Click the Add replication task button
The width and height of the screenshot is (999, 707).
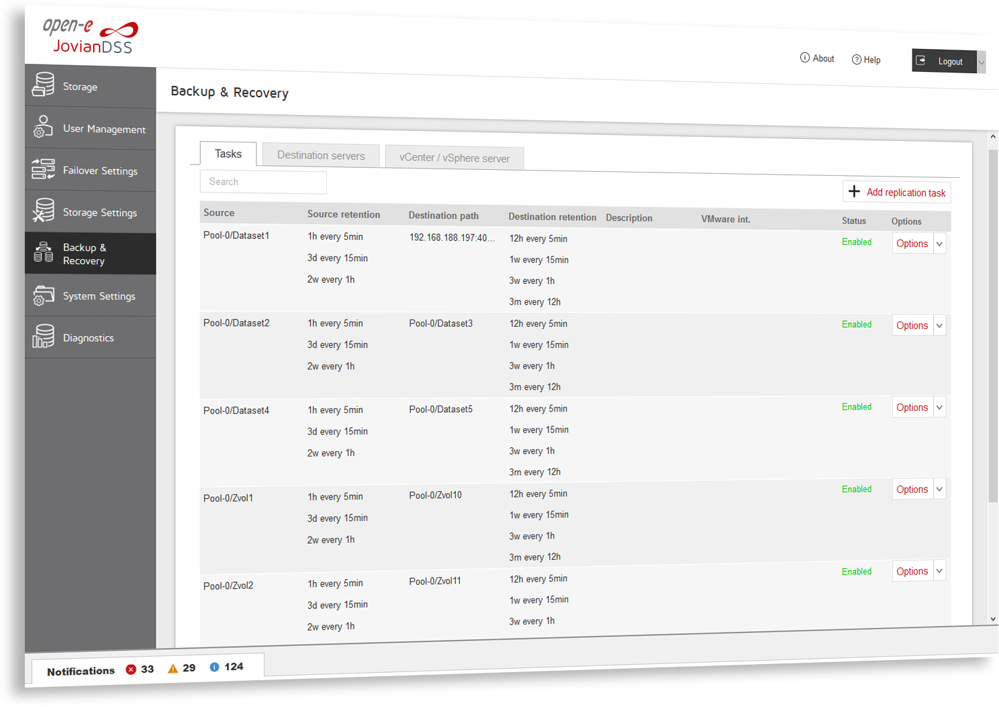pos(897,192)
